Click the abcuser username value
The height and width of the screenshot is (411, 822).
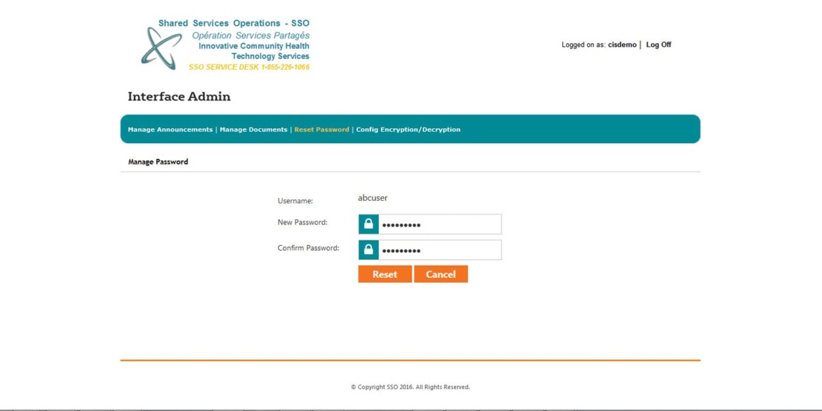point(373,198)
